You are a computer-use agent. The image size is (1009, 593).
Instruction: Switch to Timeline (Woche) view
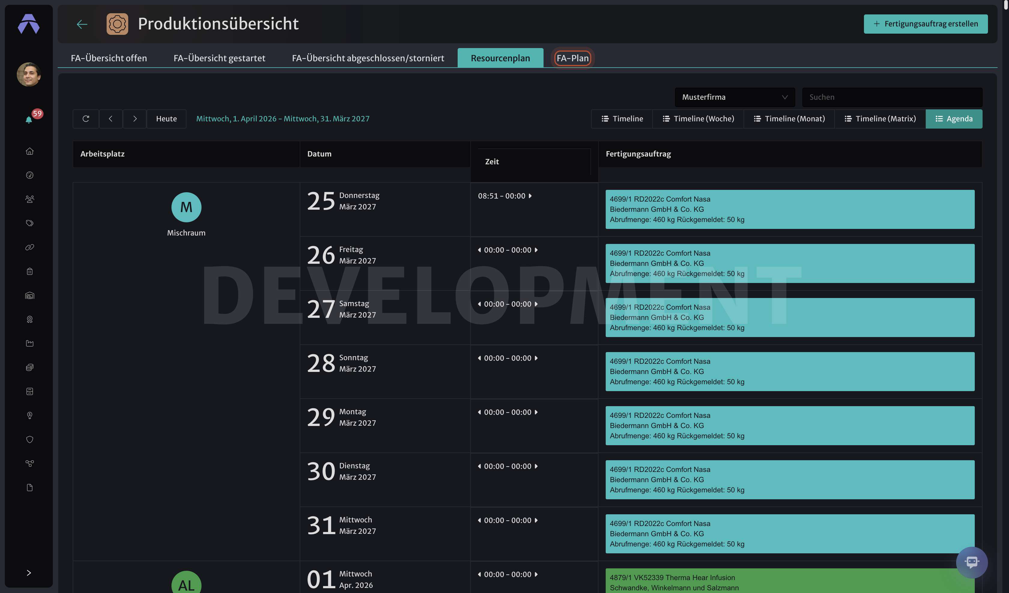[x=698, y=119]
